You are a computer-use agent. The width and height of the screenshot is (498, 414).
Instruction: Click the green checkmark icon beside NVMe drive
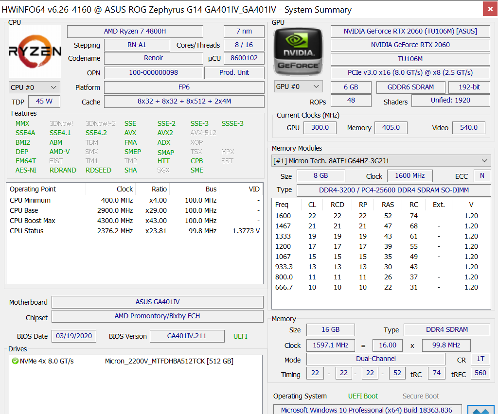(15, 361)
